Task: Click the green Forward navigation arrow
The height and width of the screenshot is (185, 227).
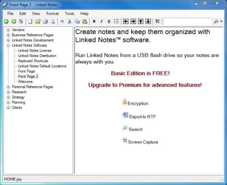Action: click(x=14, y=21)
